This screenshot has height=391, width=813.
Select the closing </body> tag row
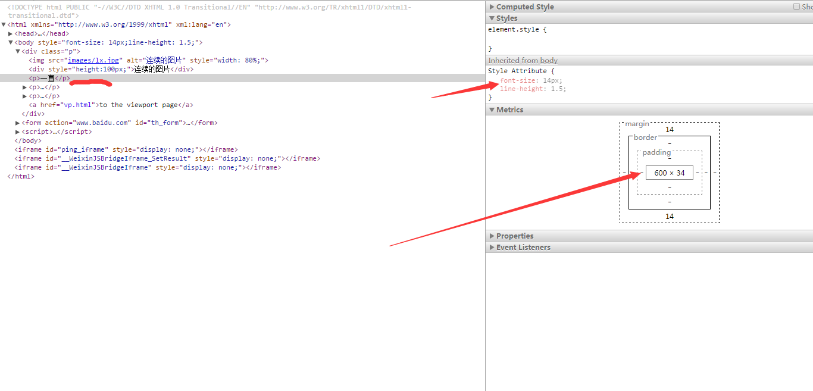point(28,141)
